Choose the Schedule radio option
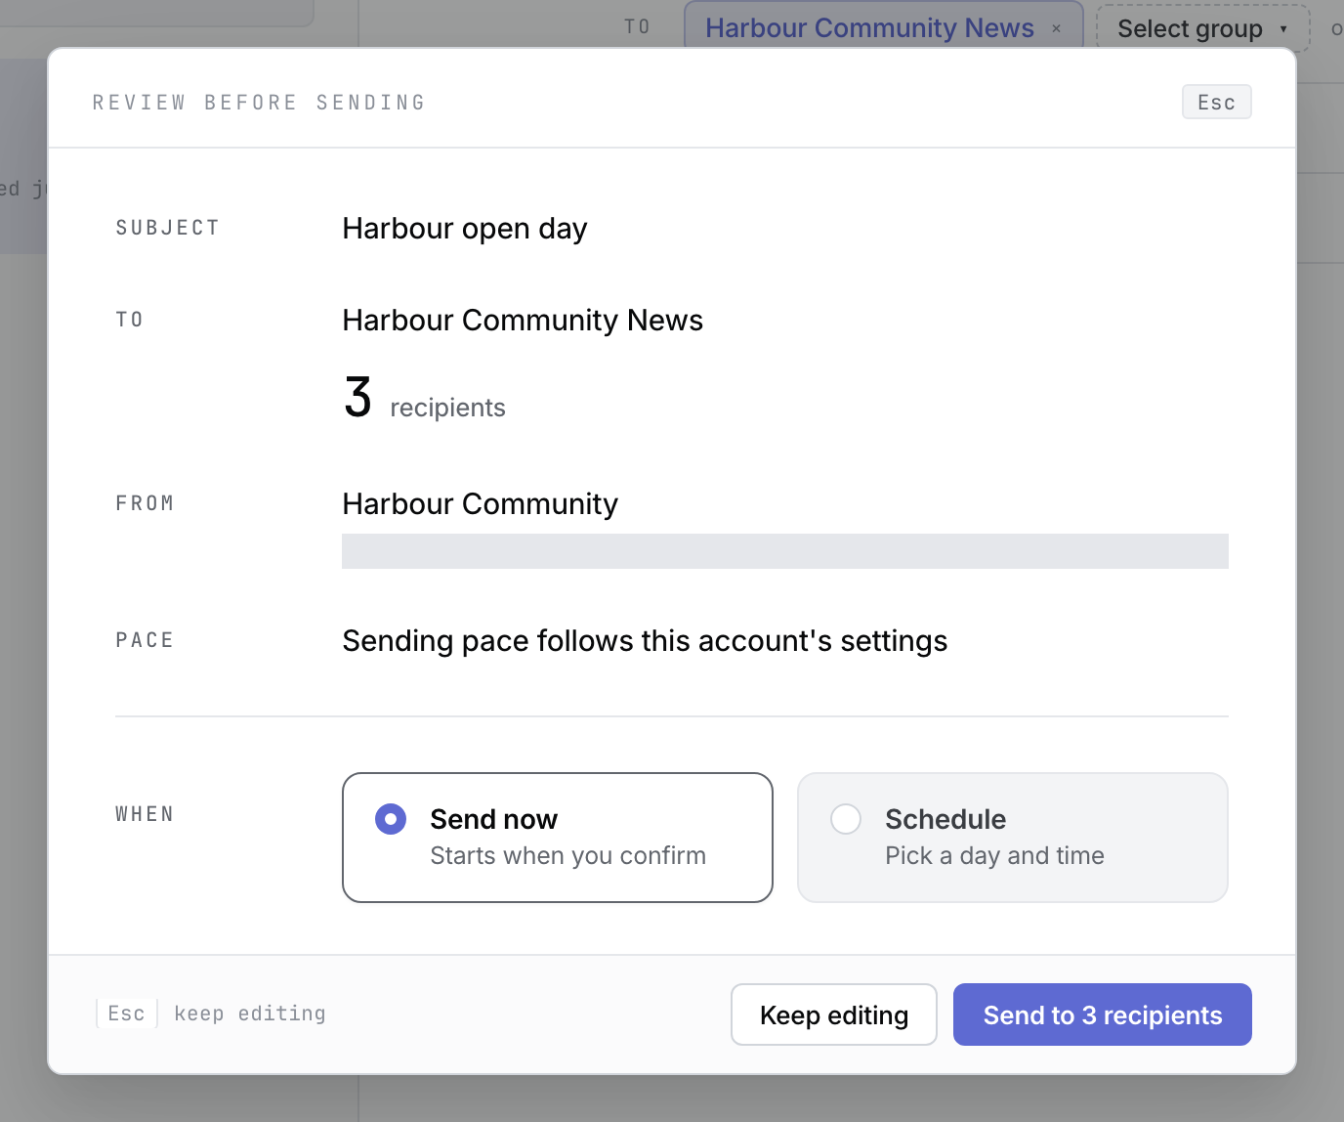This screenshot has height=1122, width=1344. [x=1013, y=838]
